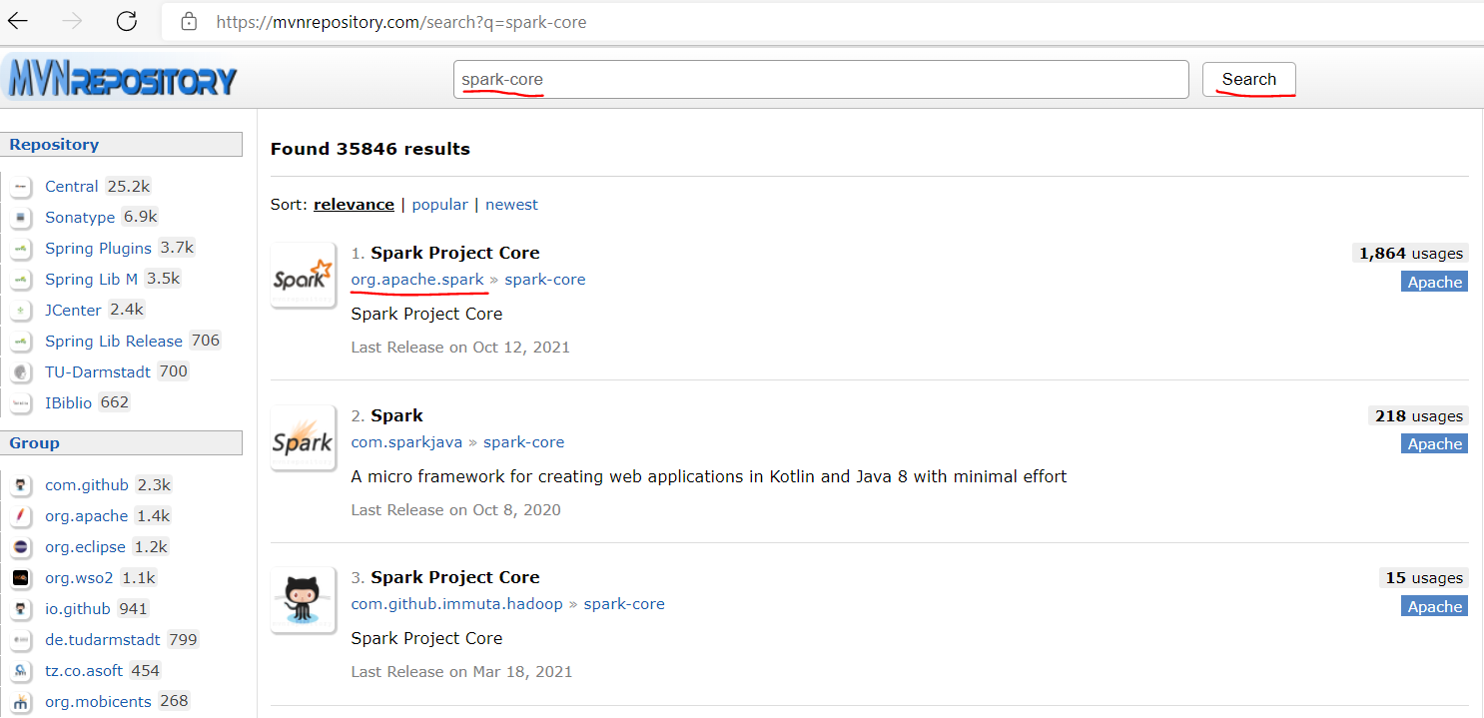Filter by de.tudarmstadt group link
1484x718 pixels.
point(103,640)
